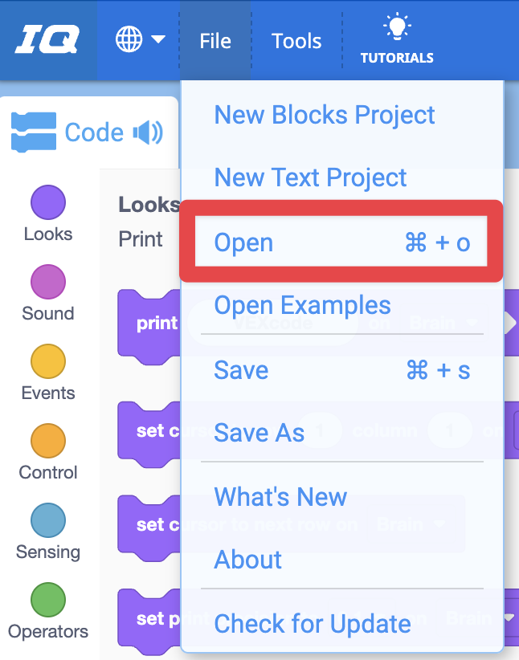This screenshot has height=660, width=519.
Task: Select the Control block category
Action: point(47,450)
